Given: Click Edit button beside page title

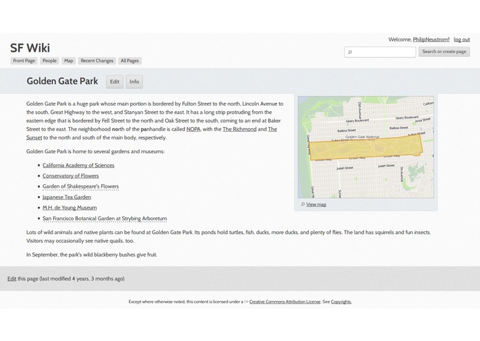Looking at the screenshot, I should tap(115, 81).
